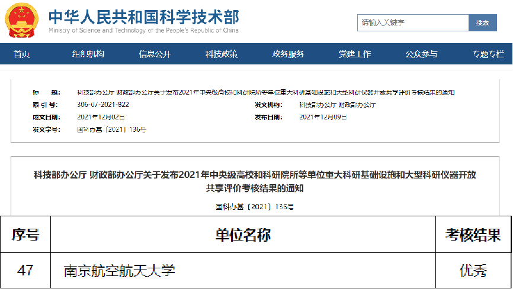Image resolution: width=513 pixels, height=289 pixels.
Task: Focus the 请输入关键字 search field
Action: tap(413, 22)
